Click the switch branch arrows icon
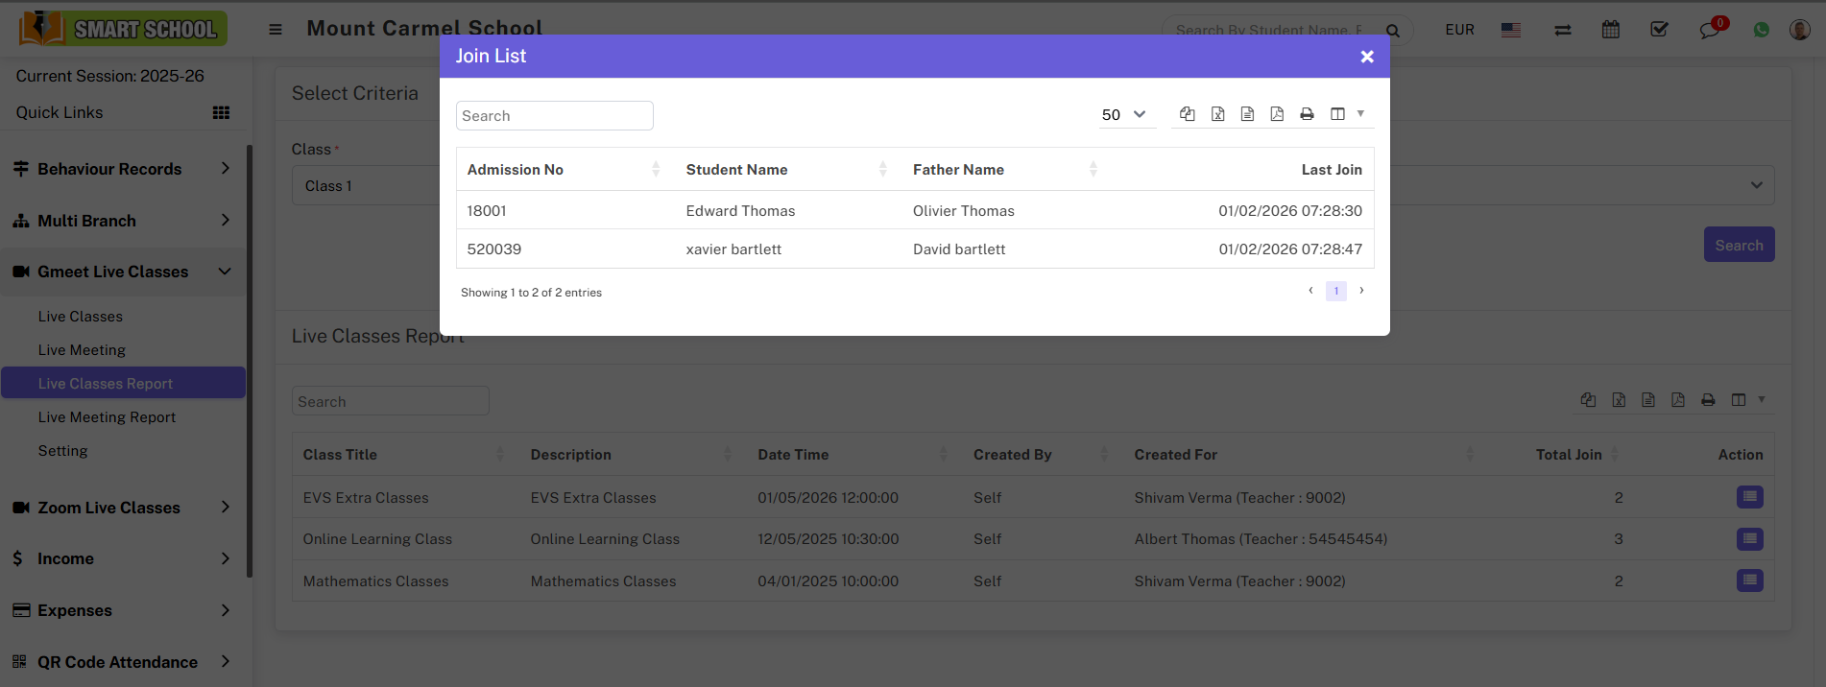This screenshot has width=1826, height=687. 1563,30
